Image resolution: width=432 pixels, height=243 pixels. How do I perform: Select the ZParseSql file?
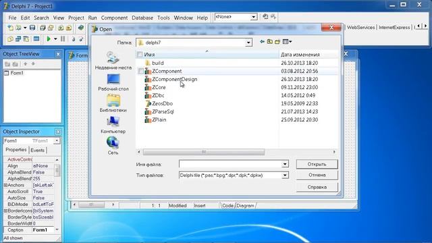163,111
